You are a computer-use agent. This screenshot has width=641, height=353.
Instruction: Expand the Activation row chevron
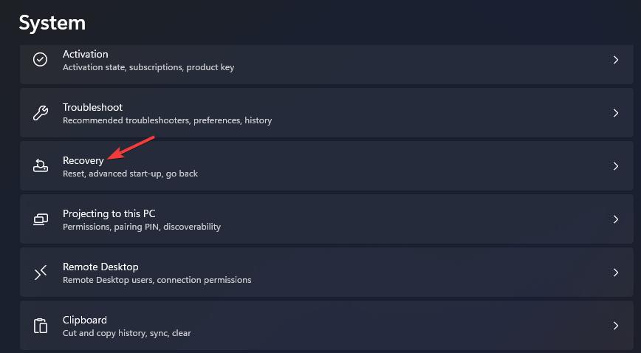(616, 60)
